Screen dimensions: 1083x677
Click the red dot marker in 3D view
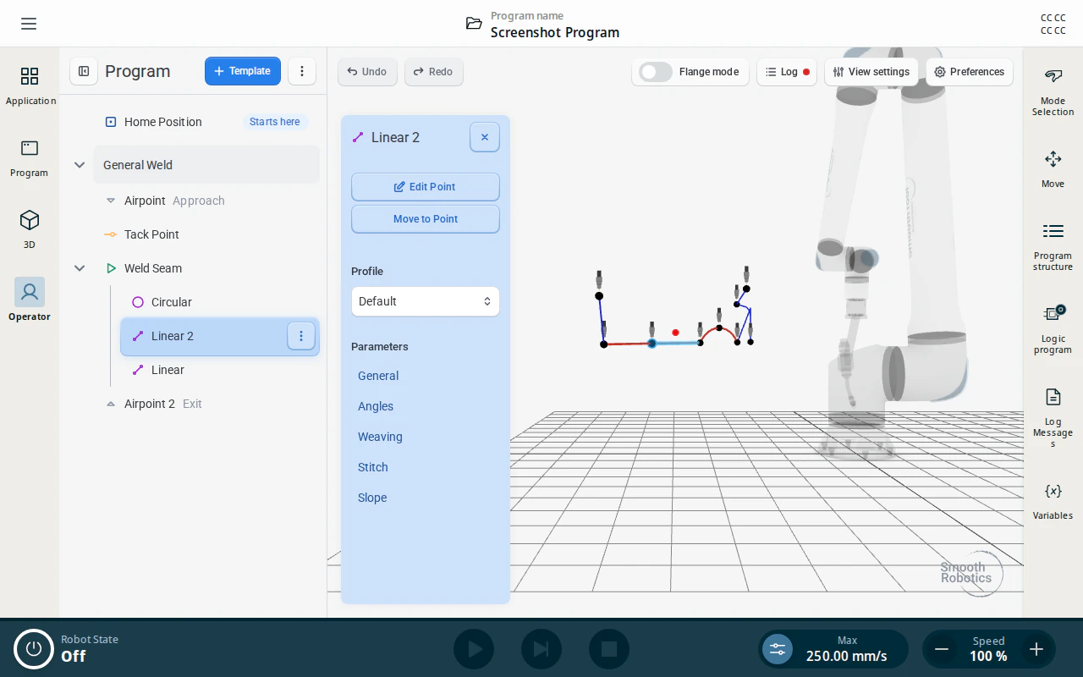tap(675, 333)
